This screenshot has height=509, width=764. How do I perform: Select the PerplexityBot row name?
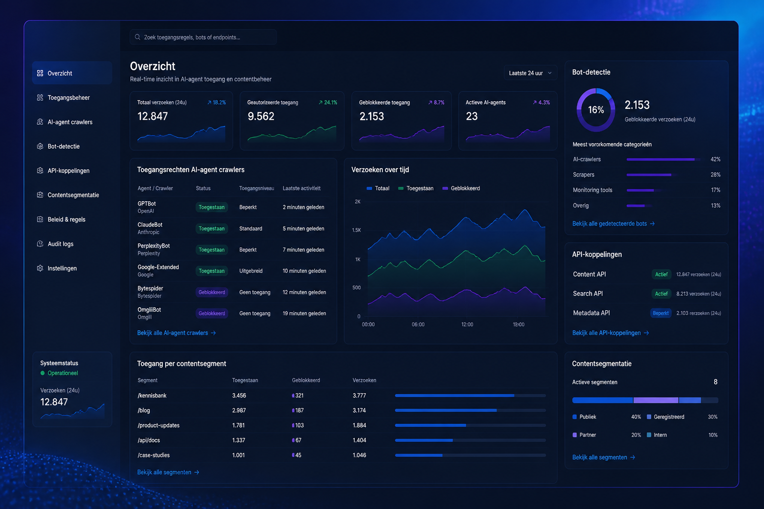coord(154,246)
